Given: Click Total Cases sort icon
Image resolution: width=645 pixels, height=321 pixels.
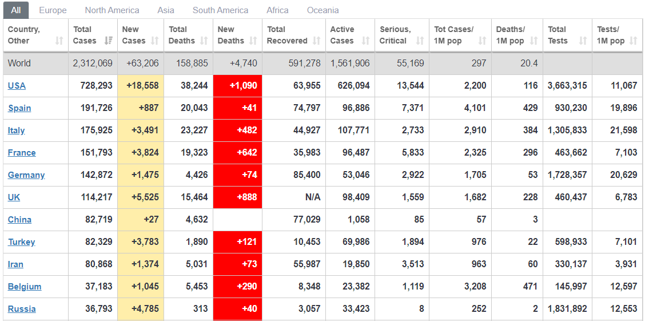Looking at the screenshot, I should click(x=109, y=41).
